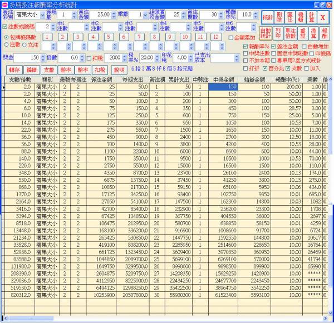This screenshot has width=334, height=323.
Task: Select the 結餘金額 cell showing 5593100
Action: click(254, 295)
